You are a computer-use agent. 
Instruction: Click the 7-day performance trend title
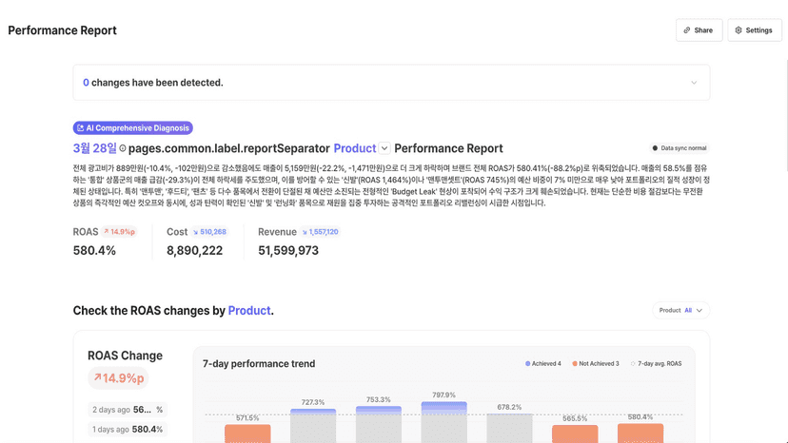[259, 364]
